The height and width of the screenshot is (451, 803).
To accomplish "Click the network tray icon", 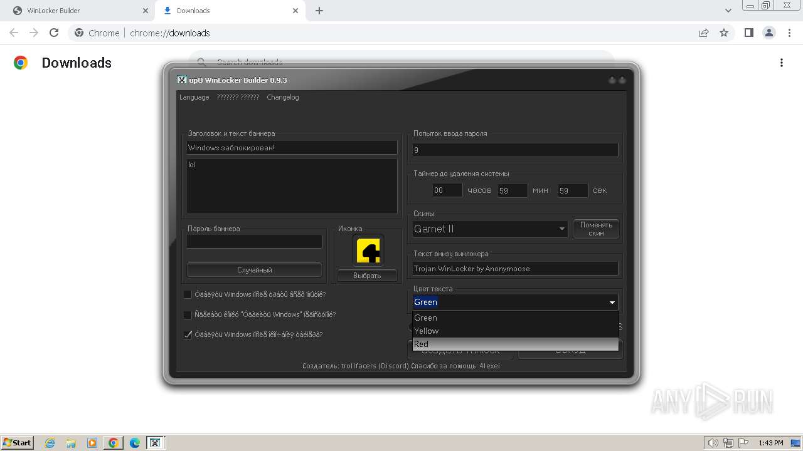I will 728,443.
